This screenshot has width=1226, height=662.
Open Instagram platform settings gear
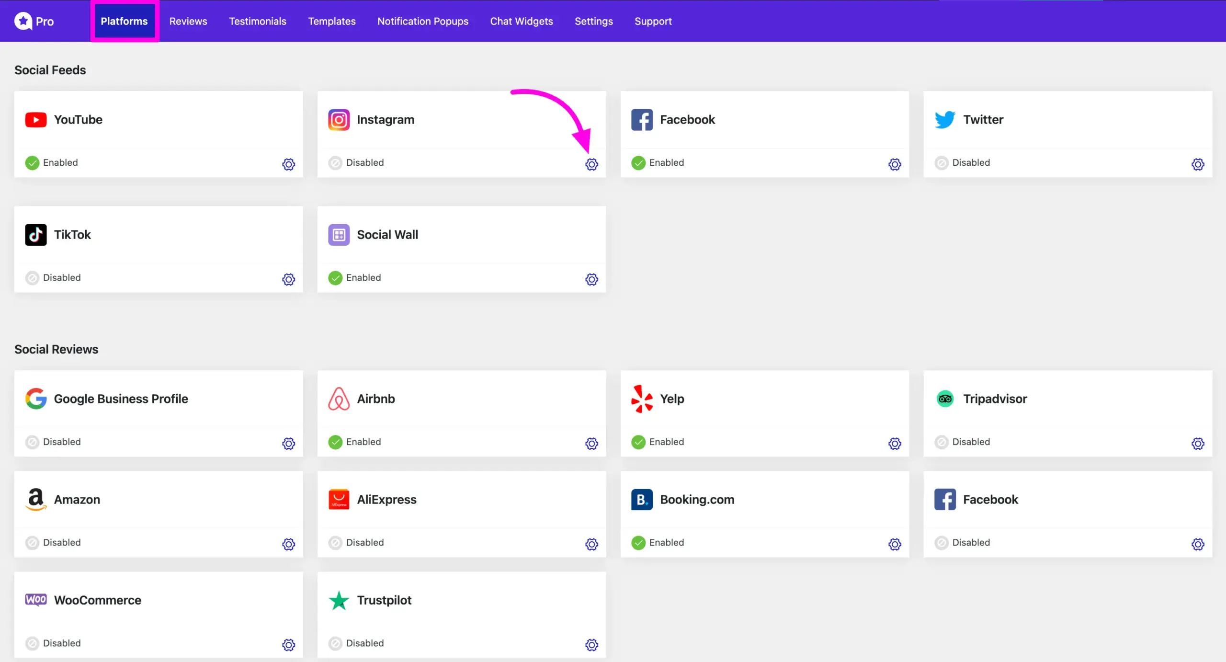[x=591, y=164]
